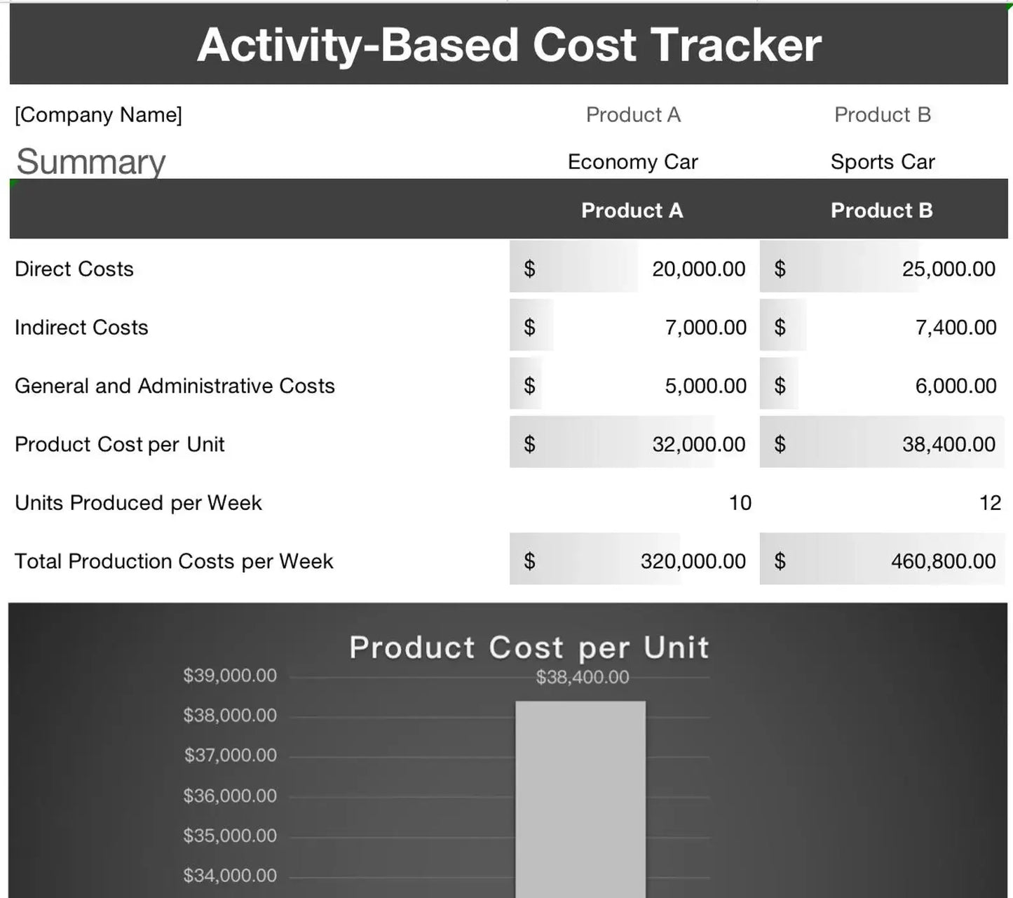Click the $39,000.00 chart axis label

pyautogui.click(x=230, y=676)
